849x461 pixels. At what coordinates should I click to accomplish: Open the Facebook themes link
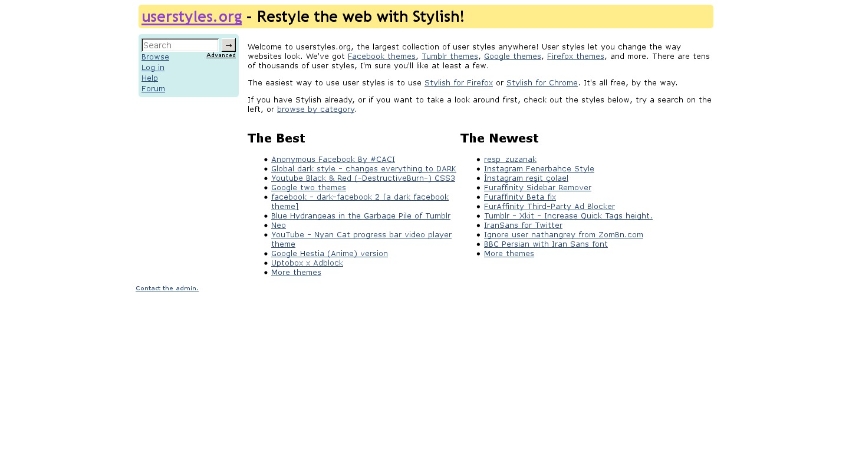pyautogui.click(x=381, y=57)
